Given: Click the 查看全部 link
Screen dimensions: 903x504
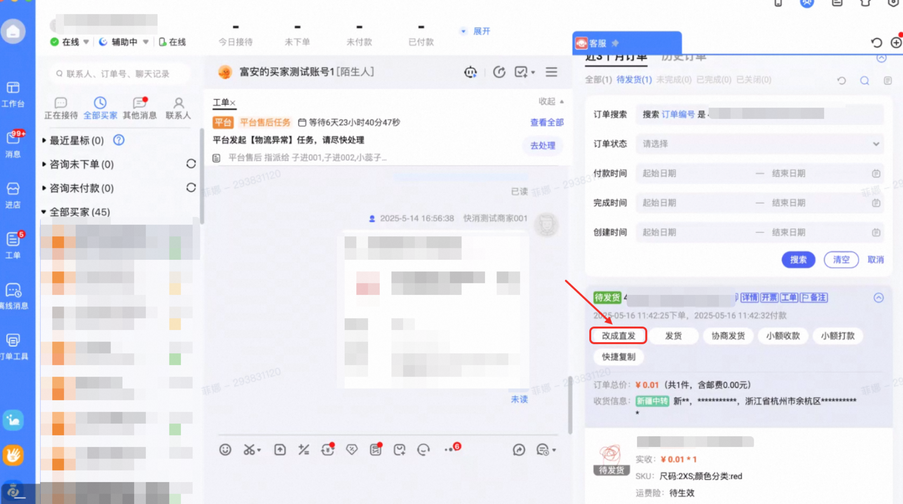Looking at the screenshot, I should 547,122.
